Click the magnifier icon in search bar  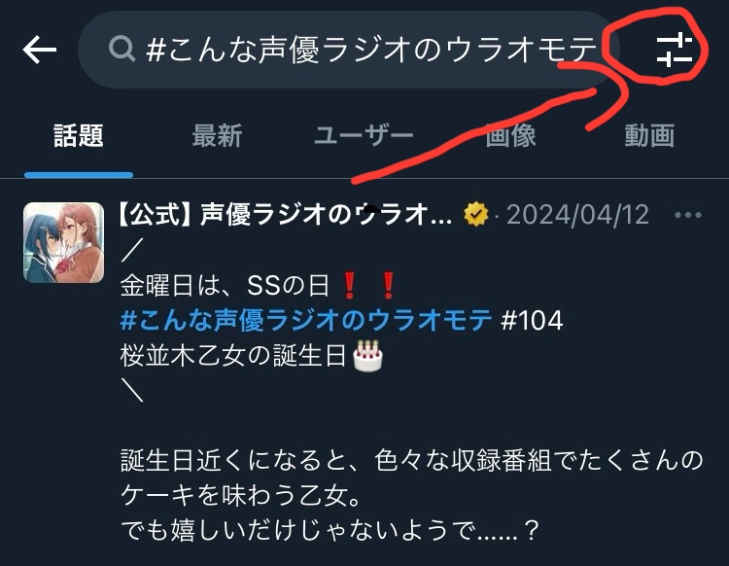[121, 50]
